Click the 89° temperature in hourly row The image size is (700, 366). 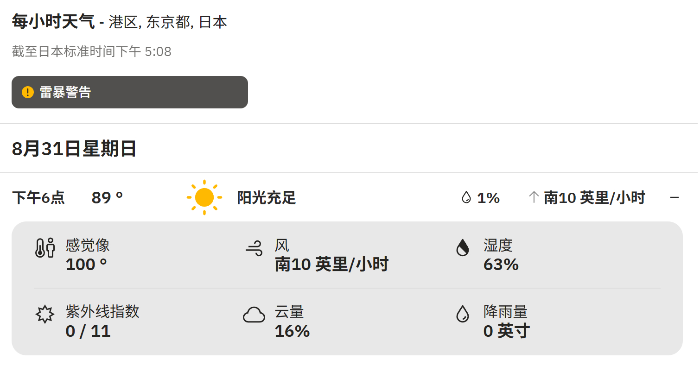107,198
